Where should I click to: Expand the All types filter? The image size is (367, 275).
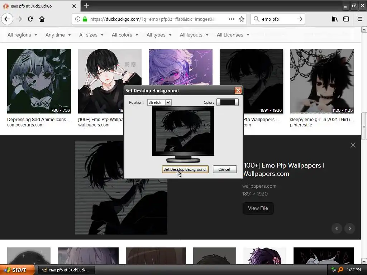pyautogui.click(x=159, y=35)
